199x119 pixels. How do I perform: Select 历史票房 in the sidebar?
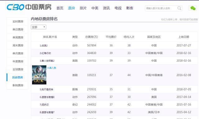(17, 77)
